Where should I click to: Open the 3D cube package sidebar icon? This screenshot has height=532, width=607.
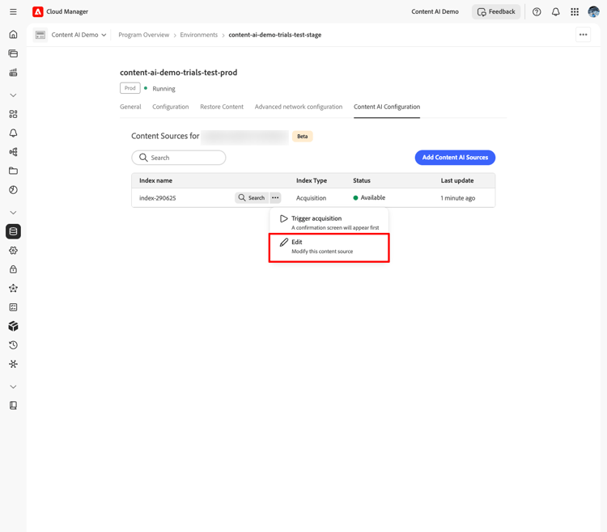[x=13, y=327]
